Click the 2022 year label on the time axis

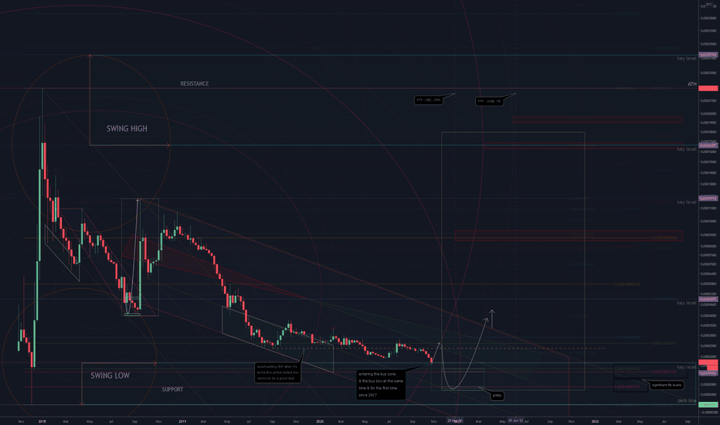595,421
